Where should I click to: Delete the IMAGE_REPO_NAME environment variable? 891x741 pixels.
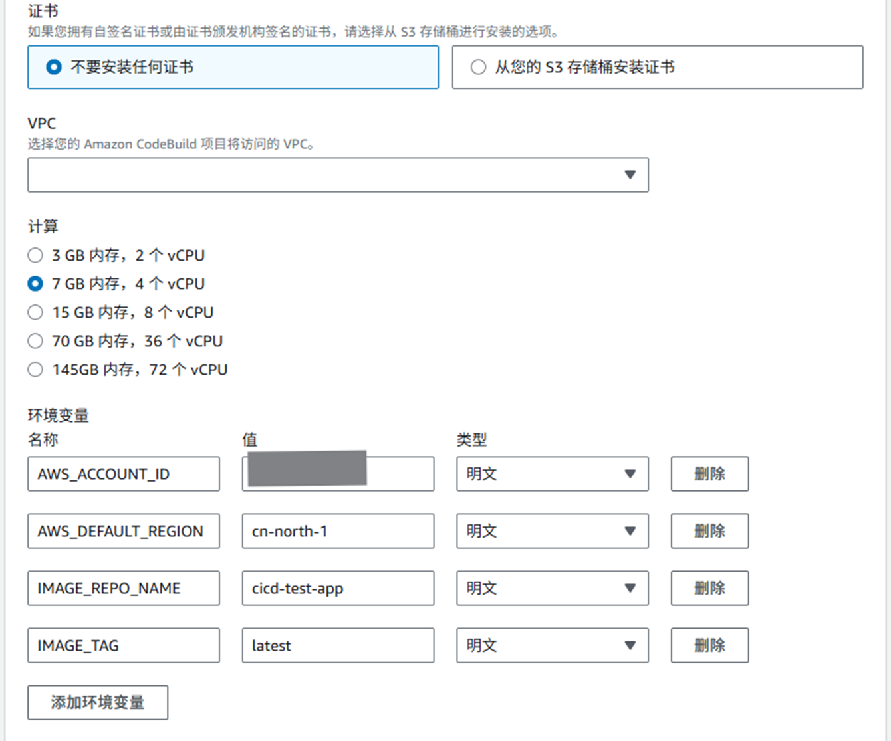[709, 588]
